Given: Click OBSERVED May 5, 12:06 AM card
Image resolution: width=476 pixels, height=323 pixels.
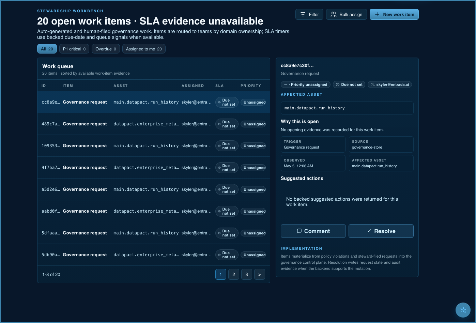Looking at the screenshot, I should [313, 163].
